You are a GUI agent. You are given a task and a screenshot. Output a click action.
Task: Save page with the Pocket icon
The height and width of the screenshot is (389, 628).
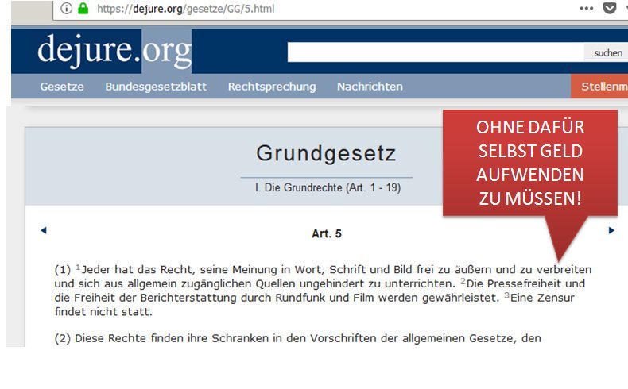tap(610, 9)
